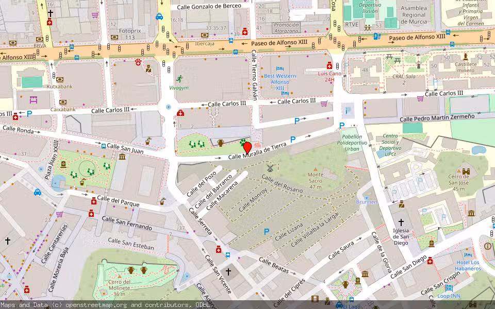495x309 pixels.
Task: Select the Cerro del Molinete peak triangle
Action: coord(119,277)
